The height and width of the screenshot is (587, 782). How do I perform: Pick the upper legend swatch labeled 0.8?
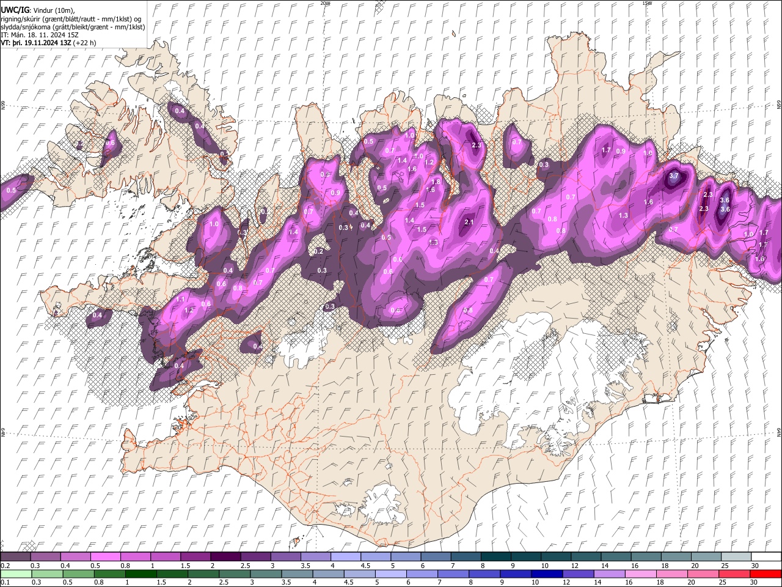(135, 556)
